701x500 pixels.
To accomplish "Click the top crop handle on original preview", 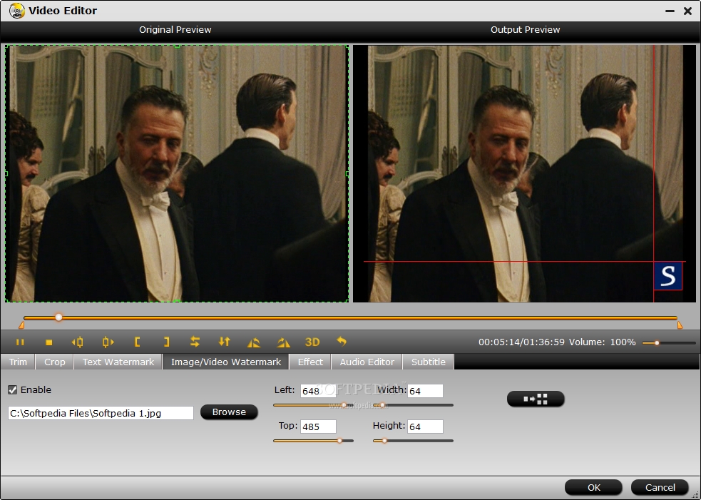I will point(178,46).
